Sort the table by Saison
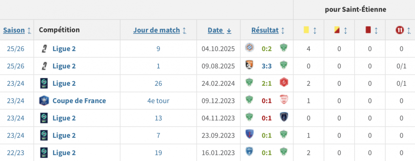This screenshot has height=161, width=415. [x=17, y=30]
